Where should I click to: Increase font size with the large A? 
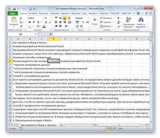coord(46,22)
